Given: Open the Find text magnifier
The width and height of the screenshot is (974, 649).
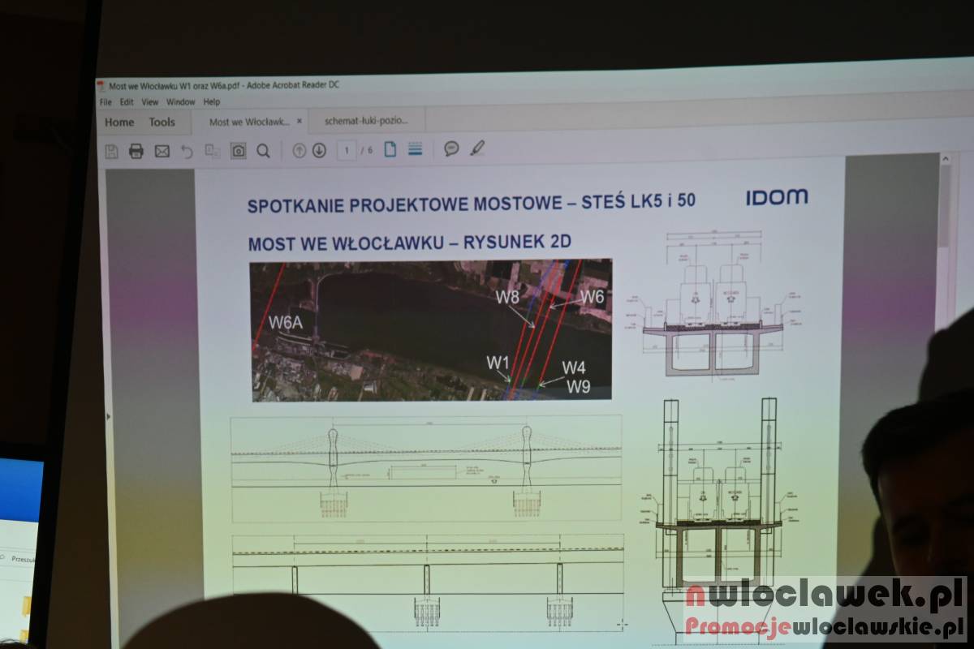Looking at the screenshot, I should 263,151.
